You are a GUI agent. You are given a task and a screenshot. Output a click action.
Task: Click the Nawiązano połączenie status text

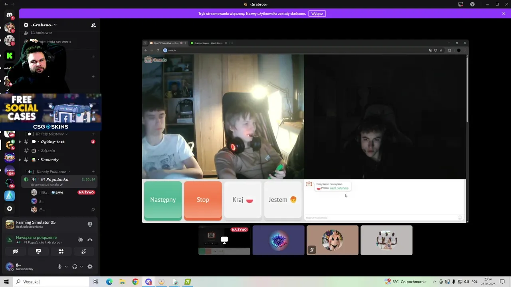click(36, 237)
